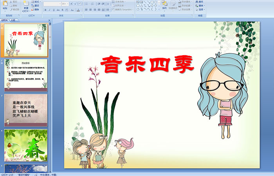Toggle Underline text formatting
Screen dimensions: 274x176
(54, 10)
